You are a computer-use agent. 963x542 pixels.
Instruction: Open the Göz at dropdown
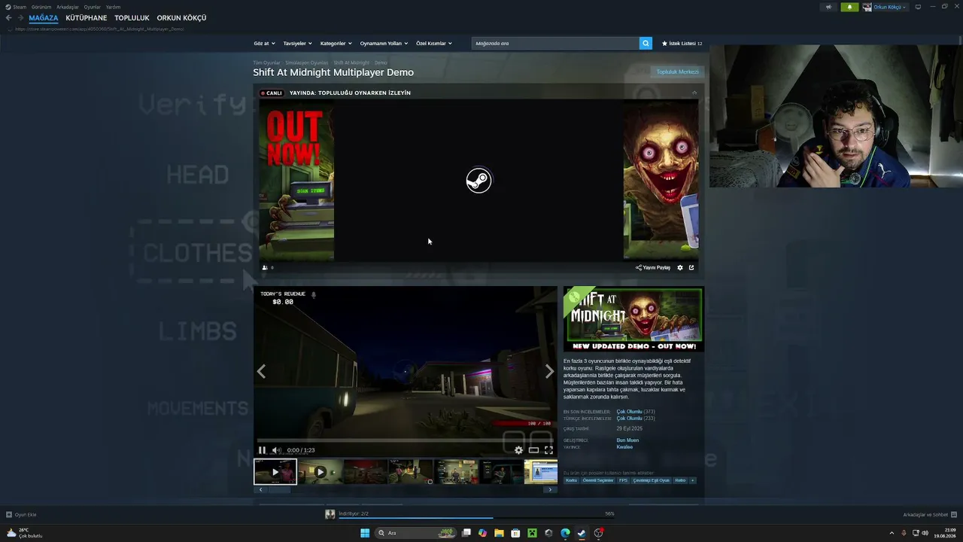264,44
